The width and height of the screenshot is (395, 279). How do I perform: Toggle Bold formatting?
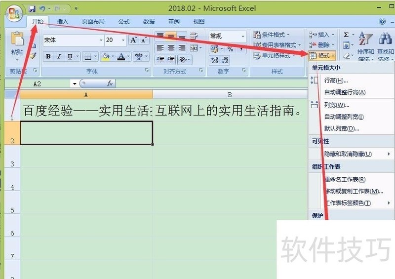click(48, 56)
